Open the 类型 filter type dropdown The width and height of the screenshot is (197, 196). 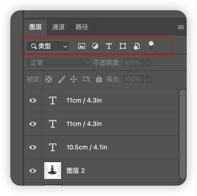48,46
